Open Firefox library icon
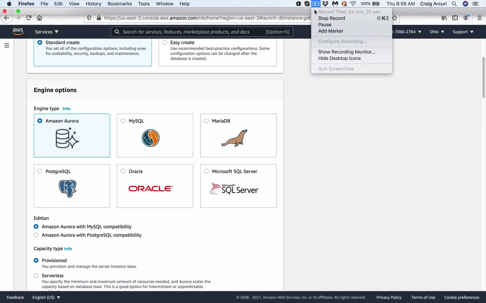The width and height of the screenshot is (486, 303). pyautogui.click(x=444, y=18)
